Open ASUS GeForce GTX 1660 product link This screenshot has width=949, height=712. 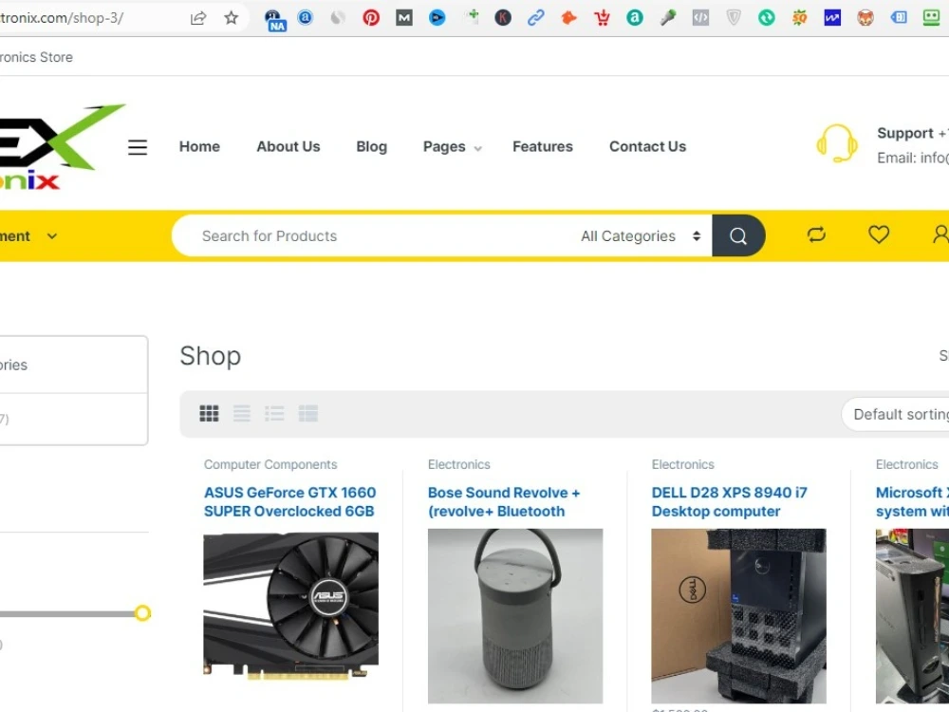pyautogui.click(x=289, y=502)
